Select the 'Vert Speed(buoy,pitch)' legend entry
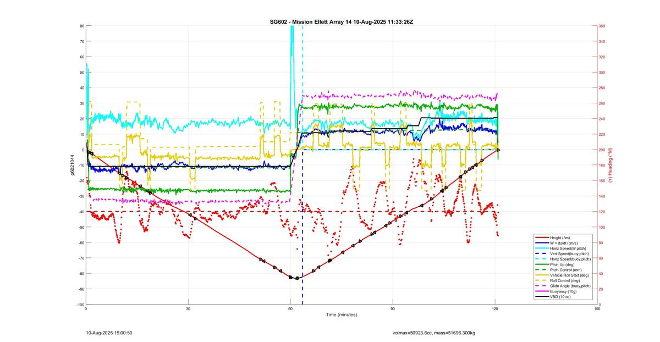Screen dimensions: 660x342 [x=570, y=254]
